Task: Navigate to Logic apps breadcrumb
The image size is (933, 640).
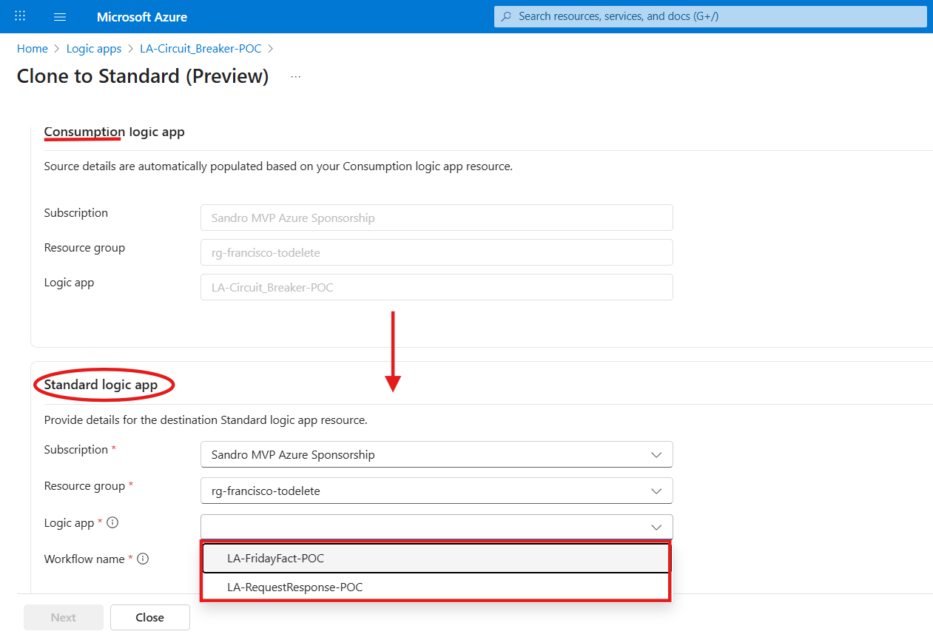Action: pos(94,49)
